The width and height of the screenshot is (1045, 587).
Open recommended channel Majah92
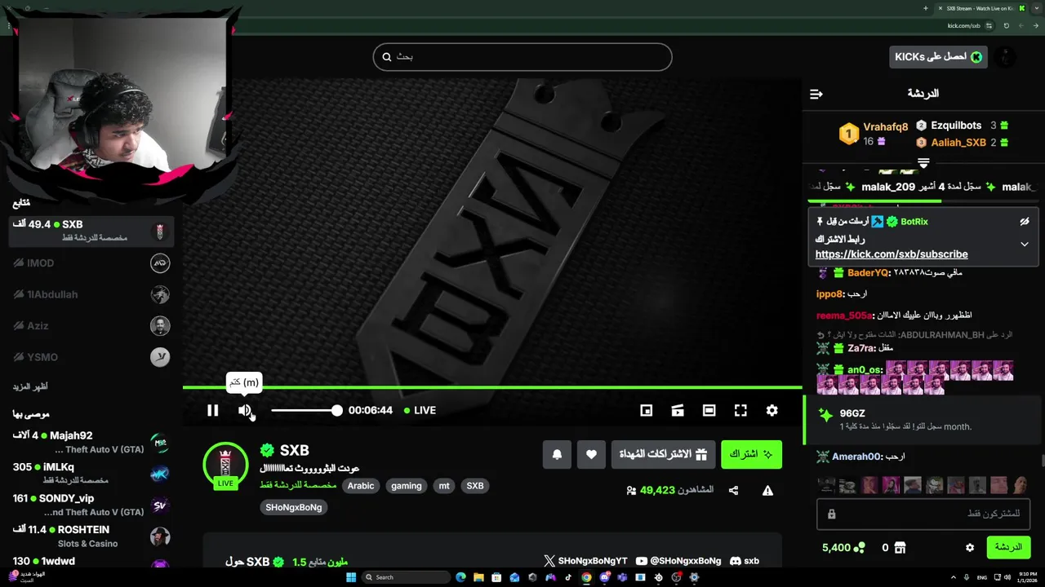91,442
